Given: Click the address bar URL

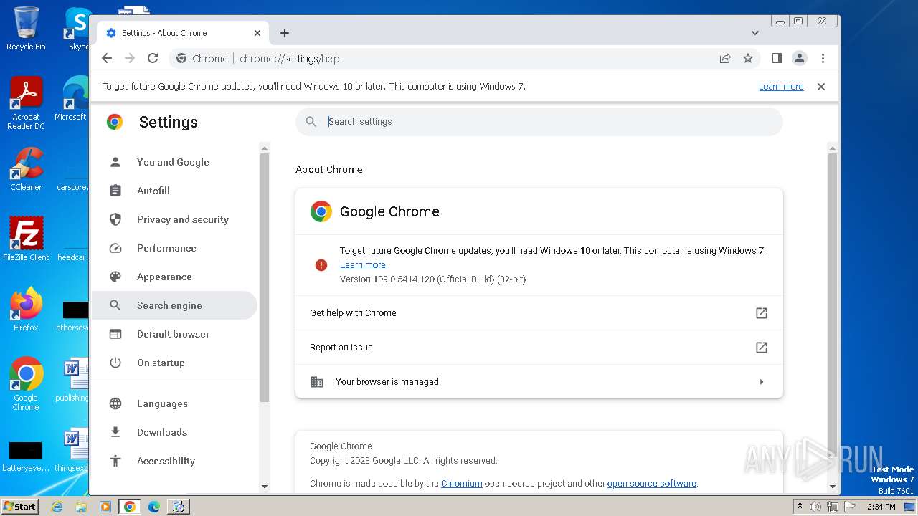Looking at the screenshot, I should click(x=290, y=59).
